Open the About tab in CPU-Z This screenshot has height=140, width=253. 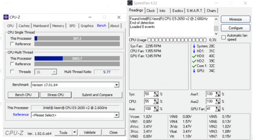point(115,26)
